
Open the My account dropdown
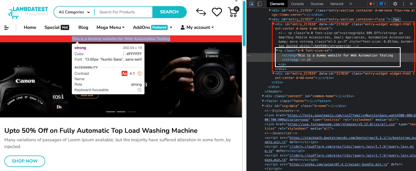click(197, 27)
